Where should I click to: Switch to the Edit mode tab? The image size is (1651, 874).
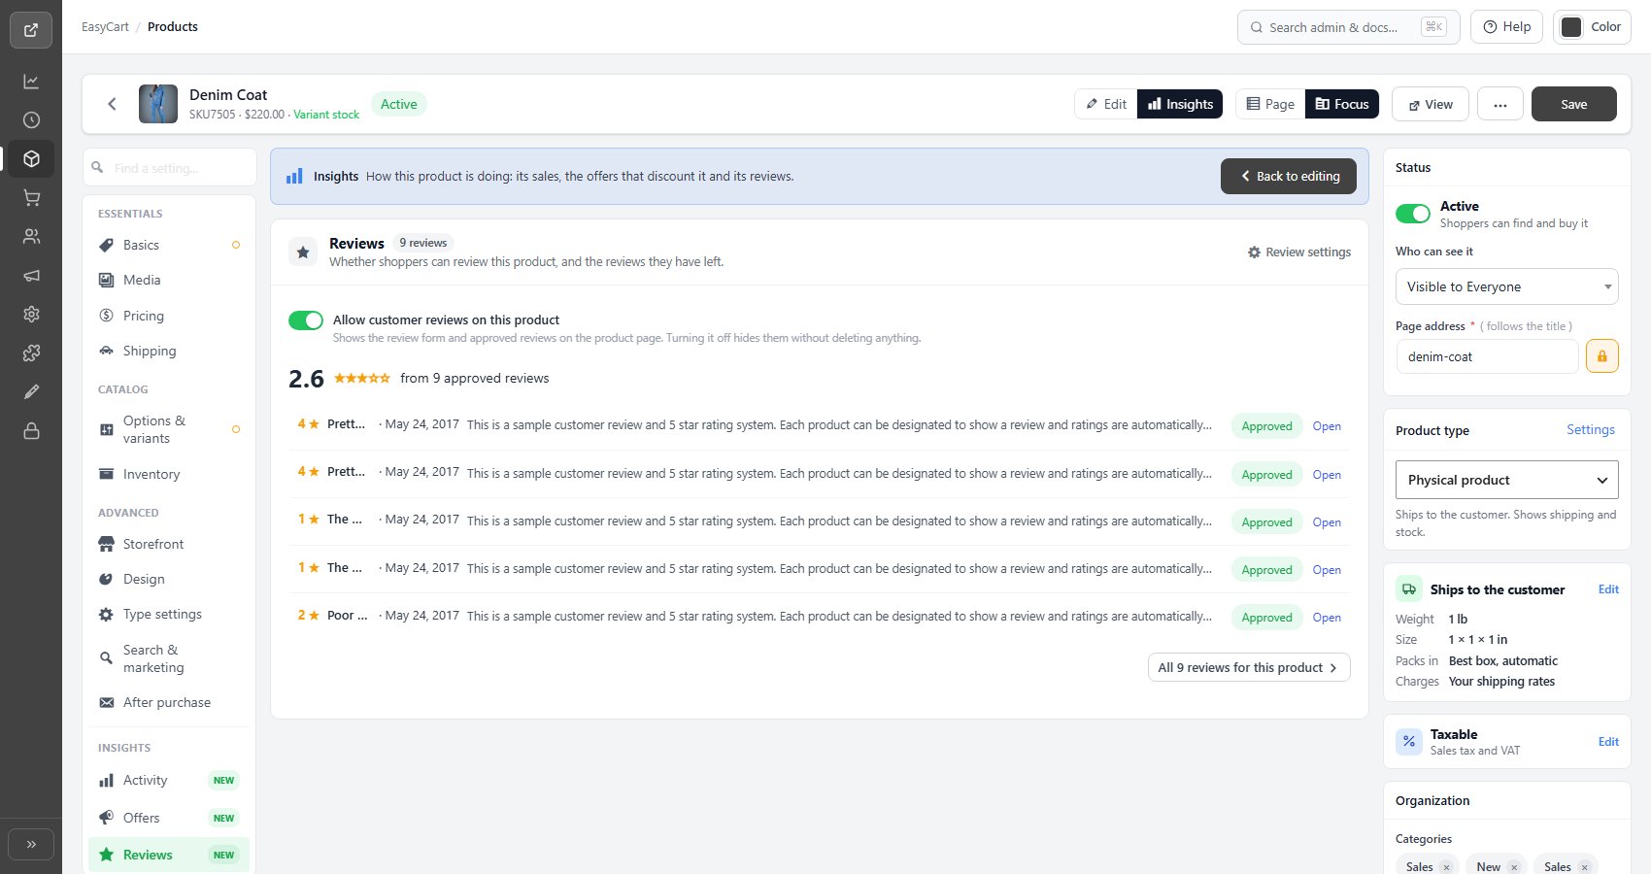click(1106, 104)
